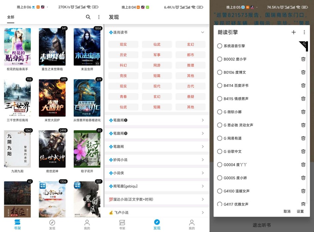Open the 朗读引擎 dialog three-dot menu
314x232 pixels.
304,32
